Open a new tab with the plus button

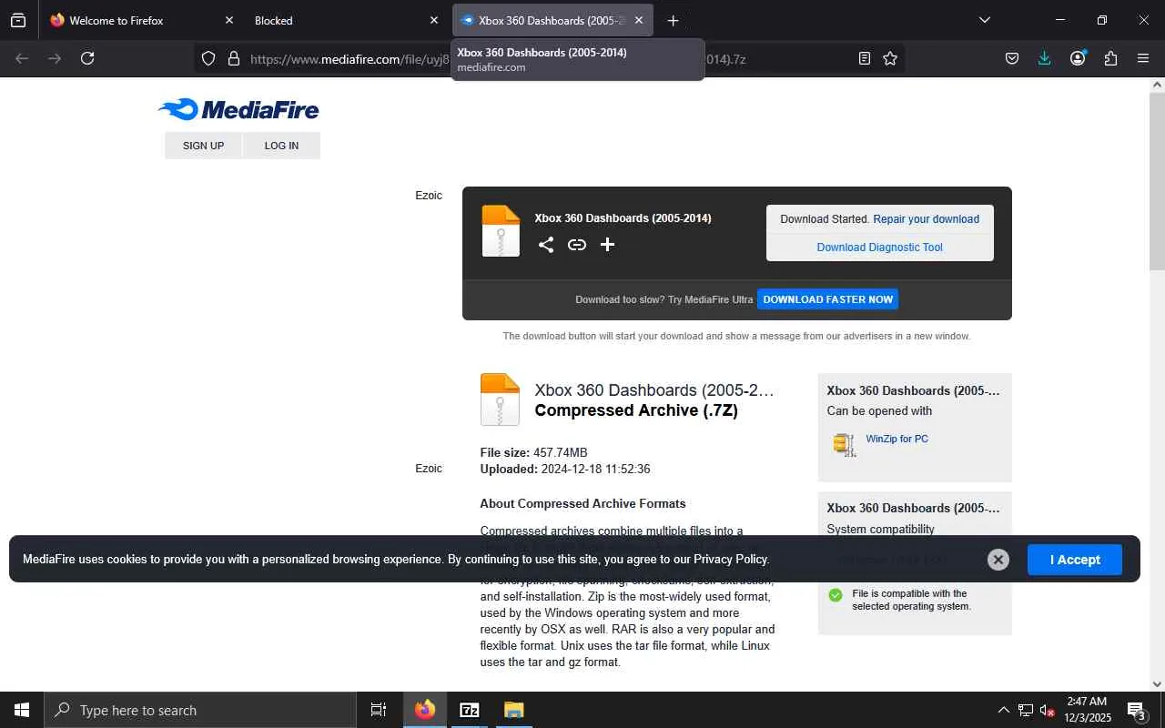673,20
